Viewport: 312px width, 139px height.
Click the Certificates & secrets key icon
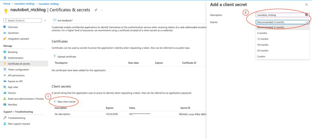[x=5, y=64]
